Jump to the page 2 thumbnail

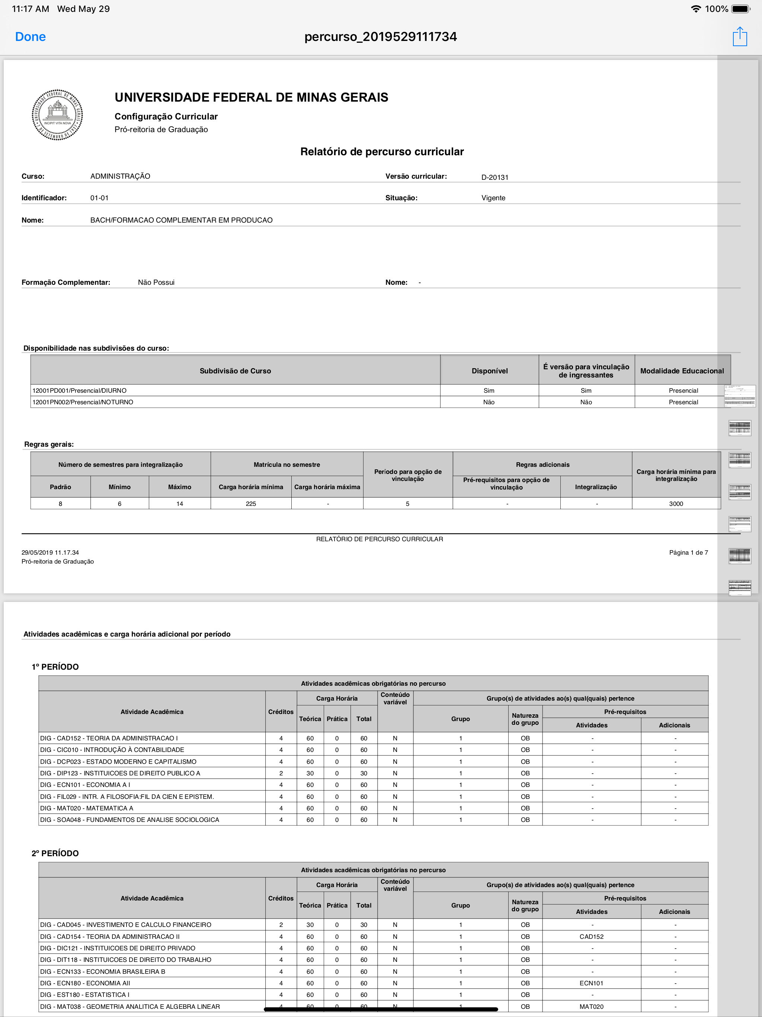coord(739,428)
